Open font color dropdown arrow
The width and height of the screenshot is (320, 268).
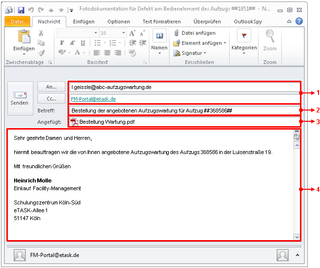click(x=84, y=53)
